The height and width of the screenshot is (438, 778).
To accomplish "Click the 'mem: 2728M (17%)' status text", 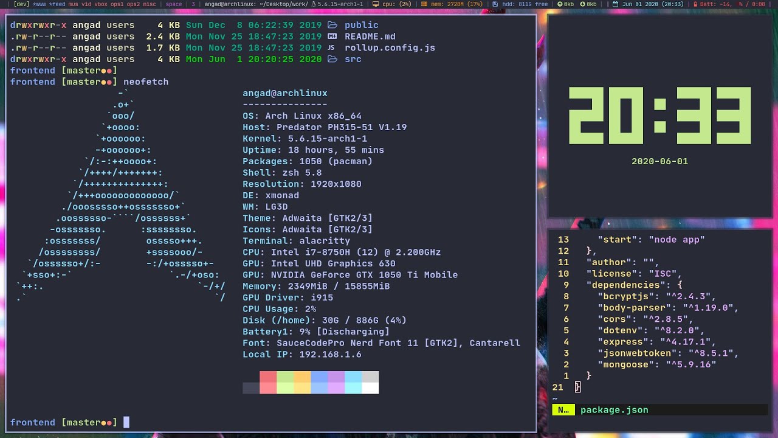I will coord(456,4).
